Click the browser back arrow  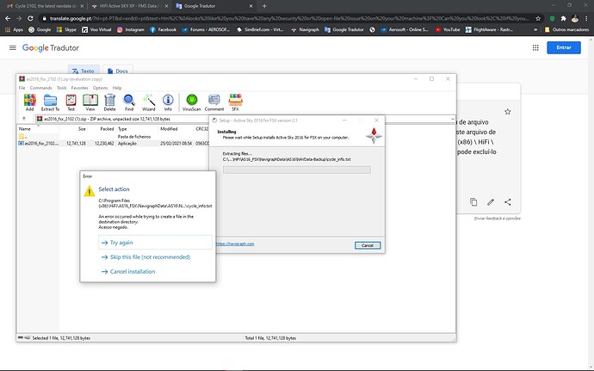tap(8, 18)
